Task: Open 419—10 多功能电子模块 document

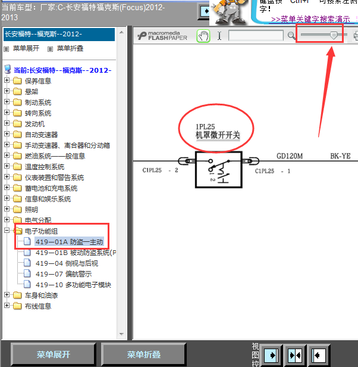Action: (73, 285)
